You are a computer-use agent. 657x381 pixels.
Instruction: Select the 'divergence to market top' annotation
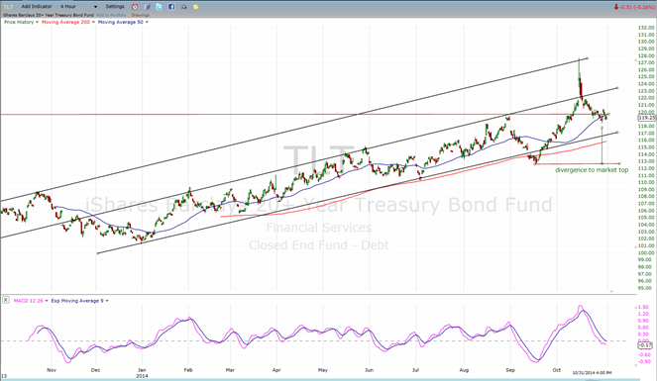[592, 170]
